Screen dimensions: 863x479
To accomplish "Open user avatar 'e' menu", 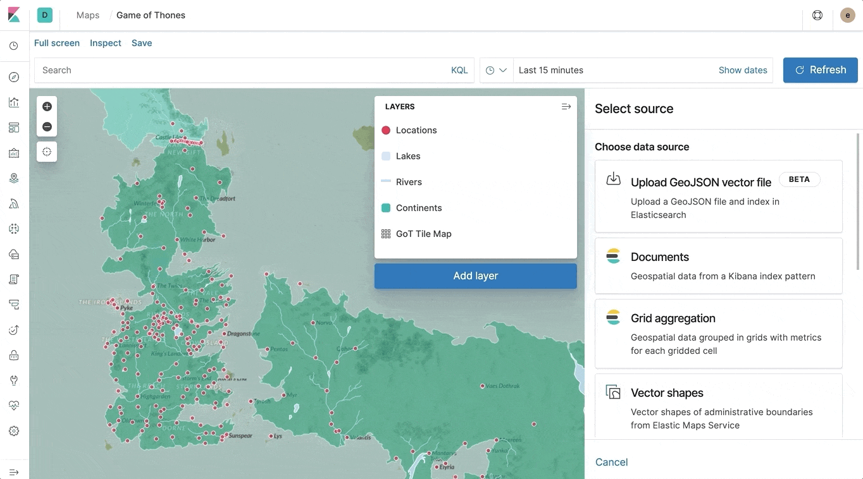I will click(848, 15).
